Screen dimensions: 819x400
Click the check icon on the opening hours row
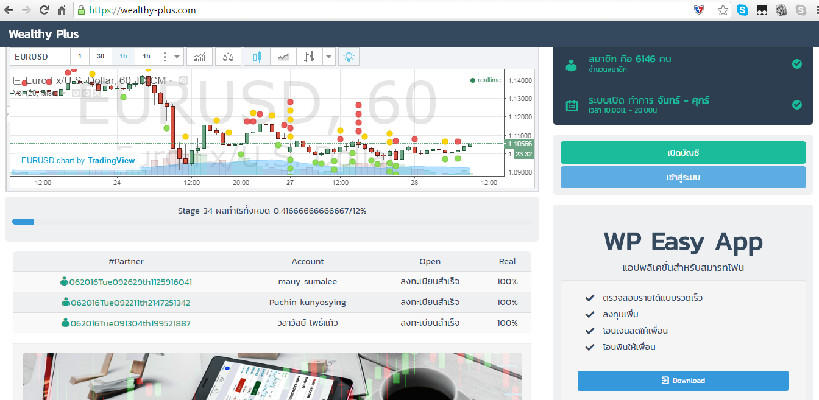click(x=796, y=105)
